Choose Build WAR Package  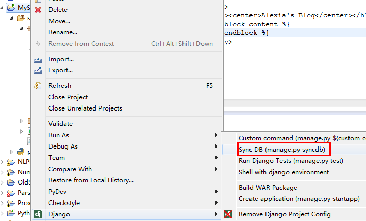[x=268, y=188]
